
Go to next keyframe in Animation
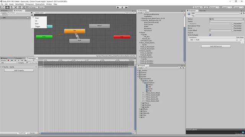22,60
